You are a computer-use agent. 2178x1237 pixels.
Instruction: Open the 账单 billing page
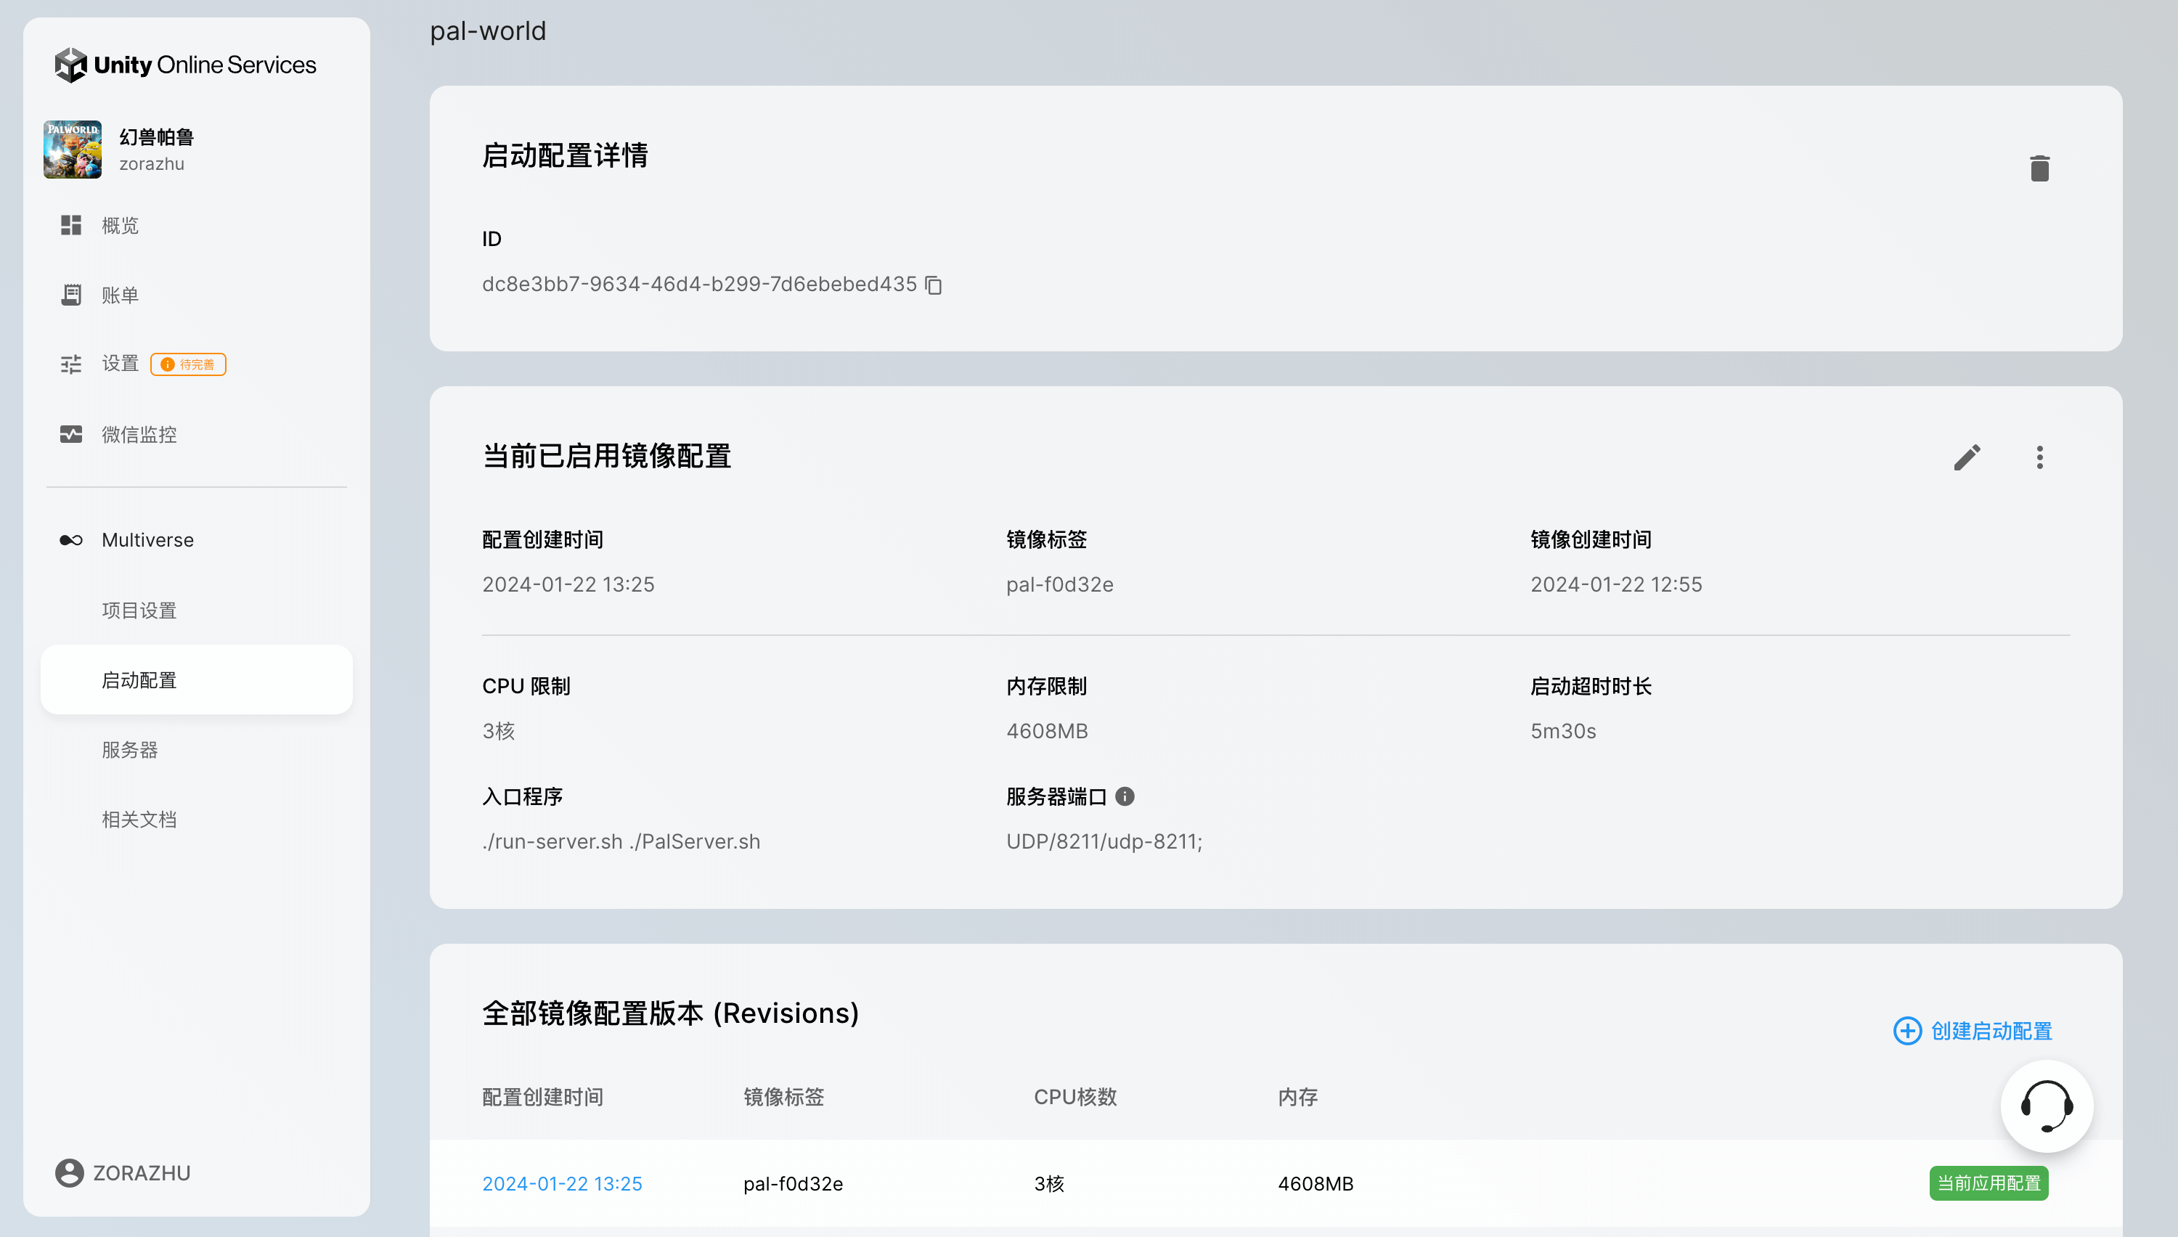[120, 295]
